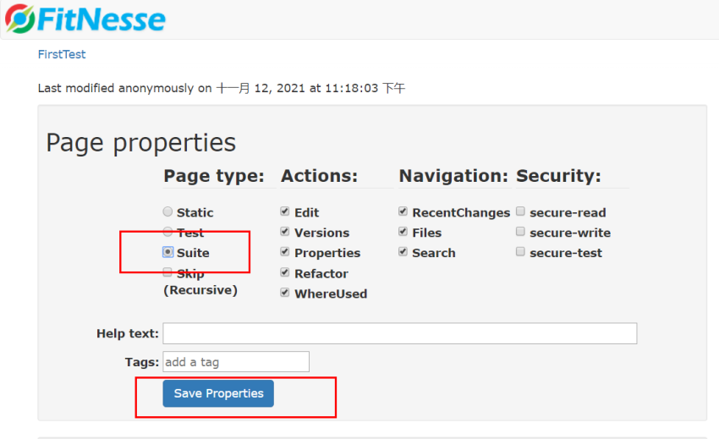This screenshot has height=439, width=719.
Task: Enable the secure-test checkbox
Action: tap(520, 252)
